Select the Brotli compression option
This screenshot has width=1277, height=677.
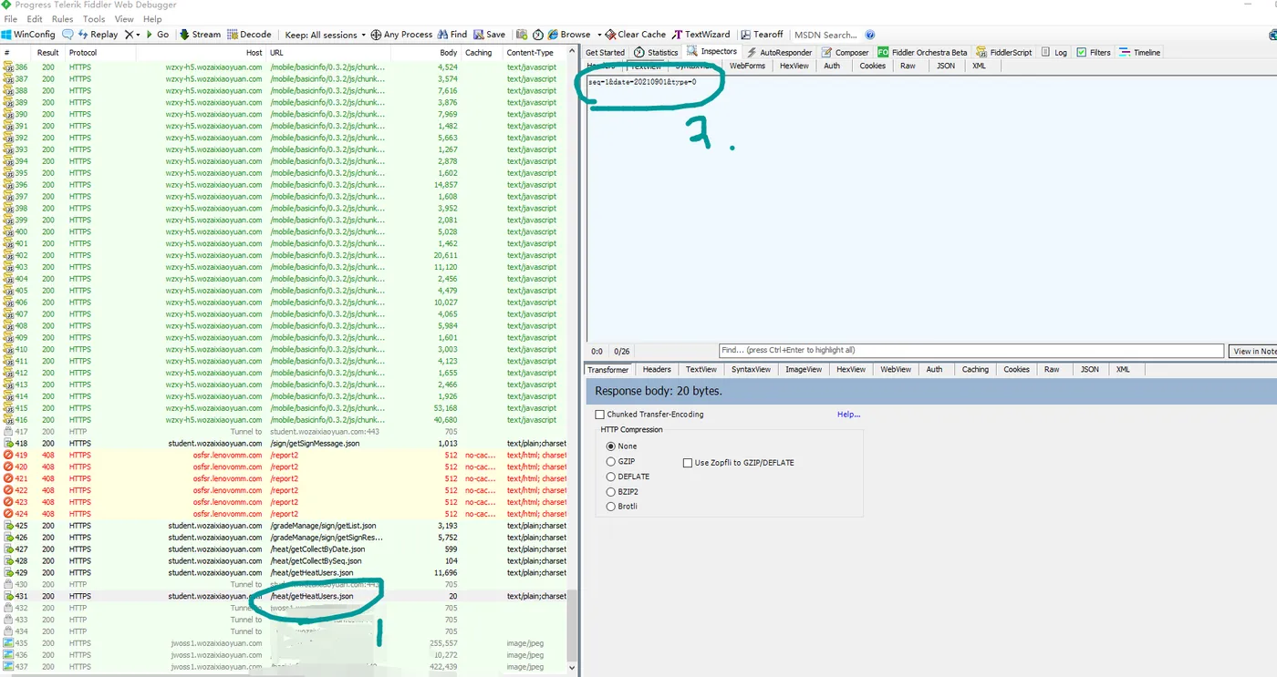coord(611,507)
